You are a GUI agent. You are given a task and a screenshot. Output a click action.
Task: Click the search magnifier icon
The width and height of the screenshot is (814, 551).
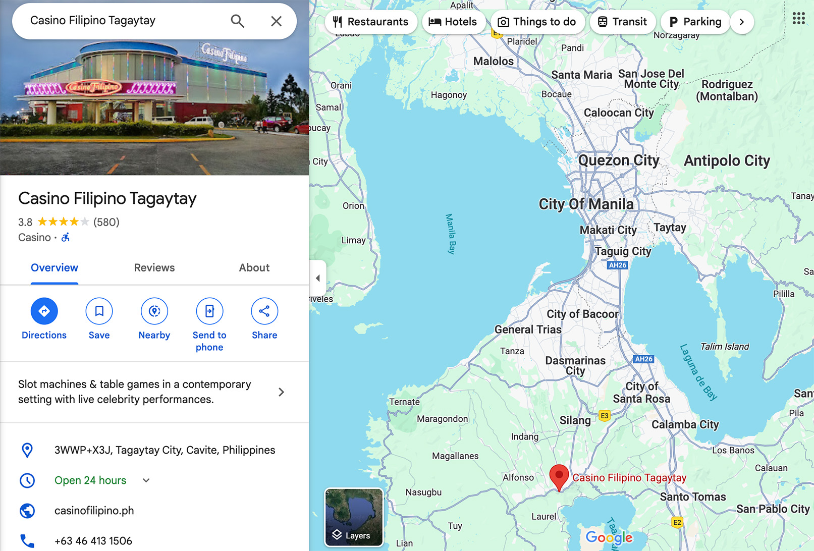(237, 21)
